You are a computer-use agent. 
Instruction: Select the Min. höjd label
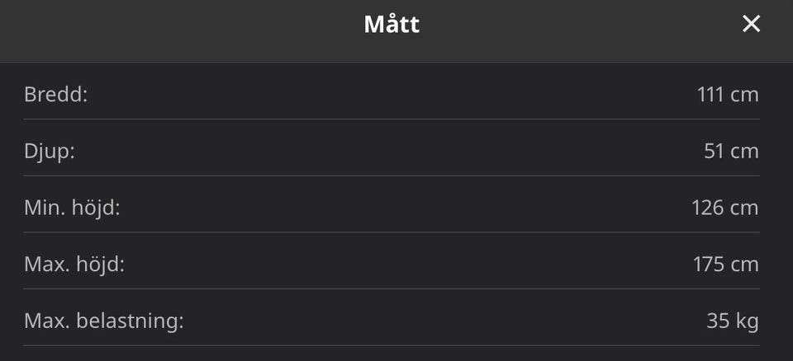click(x=72, y=208)
